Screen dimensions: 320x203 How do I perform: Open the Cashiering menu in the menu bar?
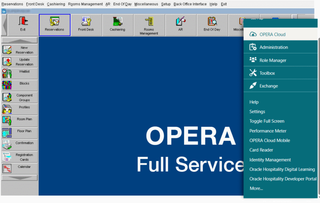pyautogui.click(x=56, y=4)
